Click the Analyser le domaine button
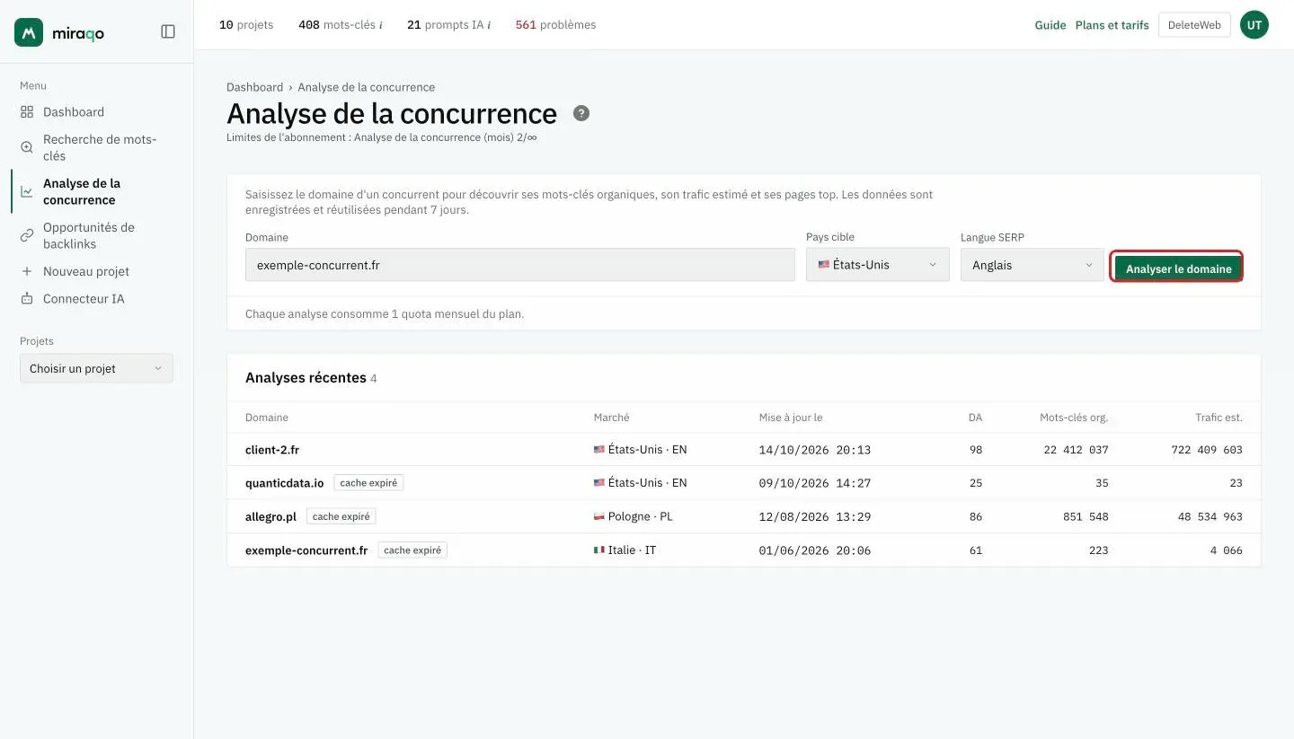 [x=1178, y=268]
